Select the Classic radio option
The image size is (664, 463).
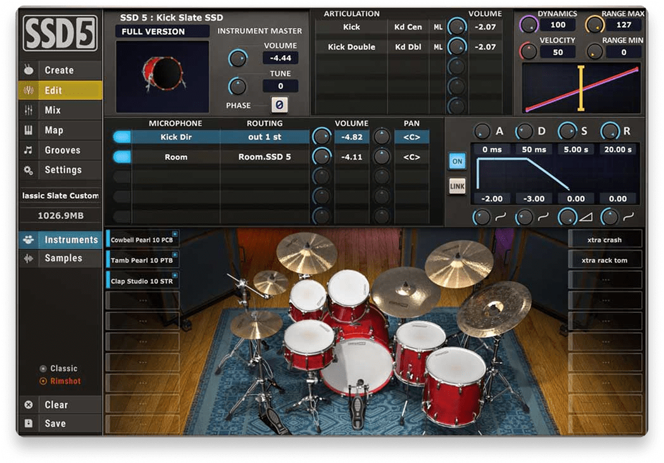(43, 369)
